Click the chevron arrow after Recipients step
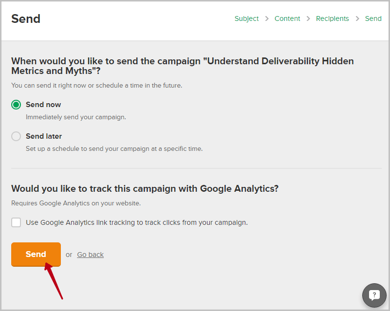Screen dimensions: 390x311 coord(357,19)
